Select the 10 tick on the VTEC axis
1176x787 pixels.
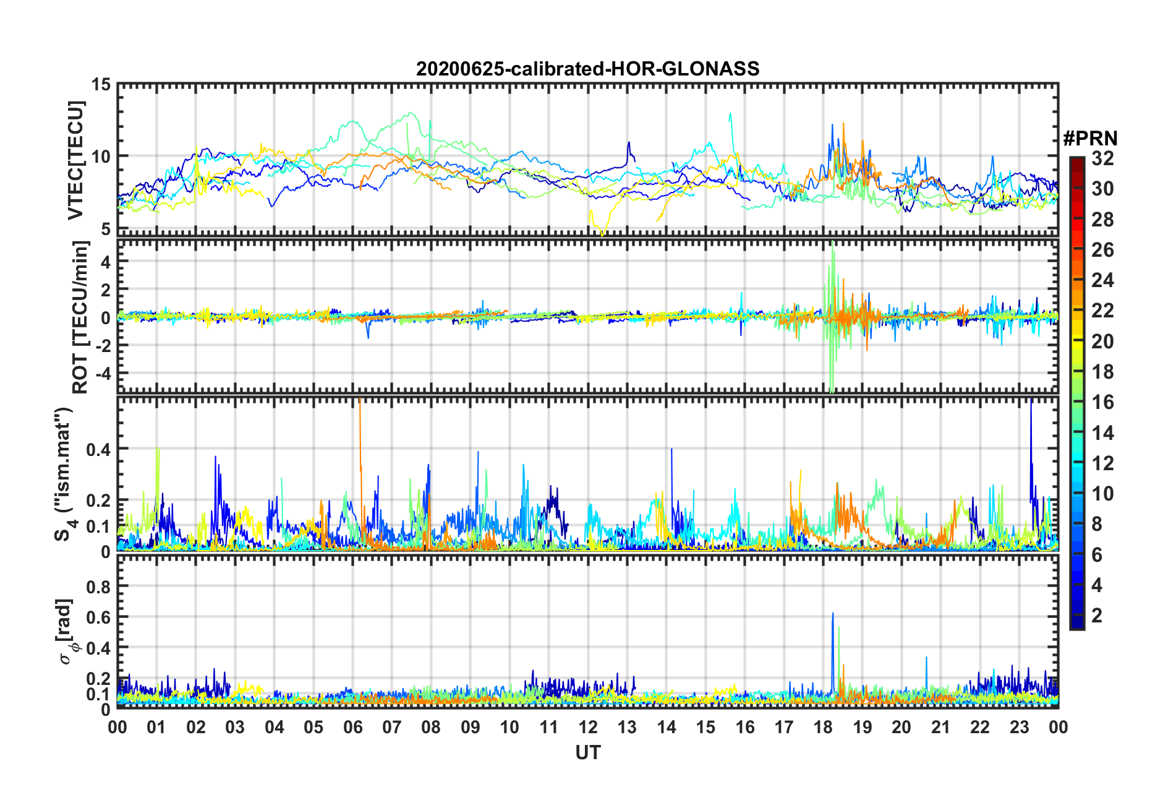tap(101, 156)
